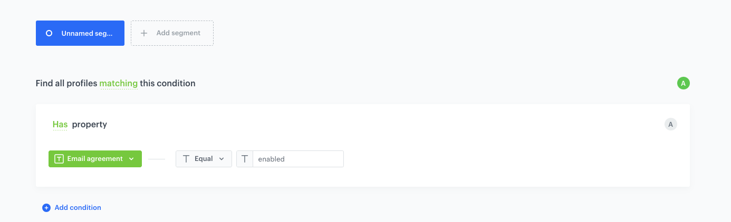Image resolution: width=731 pixels, height=222 pixels.
Task: Click the text-type icon on Email agreement
Action: tap(60, 159)
